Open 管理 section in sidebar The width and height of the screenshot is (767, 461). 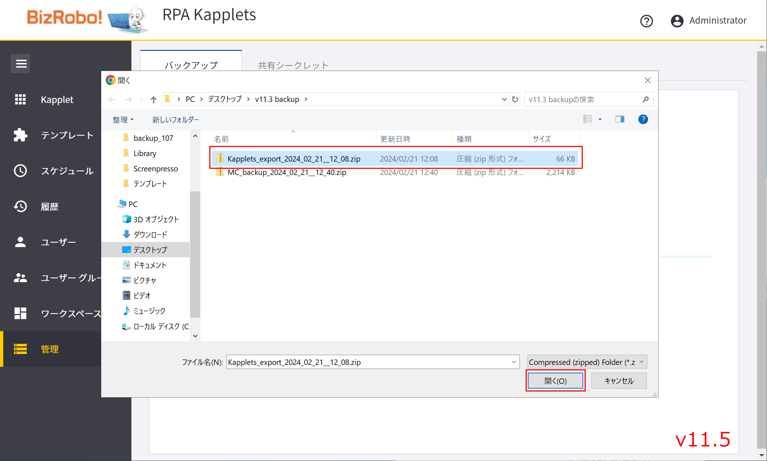(x=51, y=349)
